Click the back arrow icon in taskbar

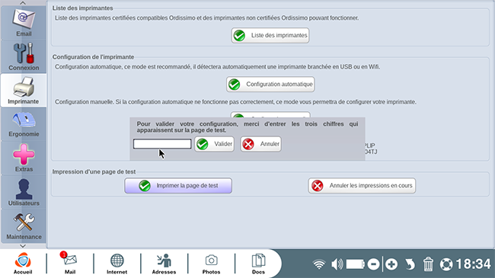tap(410, 264)
